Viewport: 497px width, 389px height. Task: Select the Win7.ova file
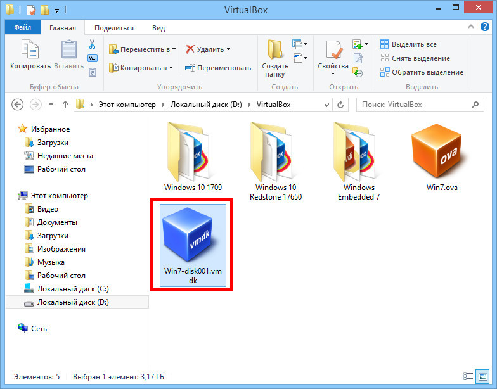[441, 157]
